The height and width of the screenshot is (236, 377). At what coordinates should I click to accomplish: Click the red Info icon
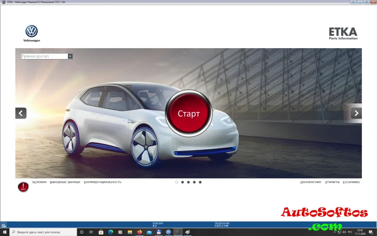point(23,187)
